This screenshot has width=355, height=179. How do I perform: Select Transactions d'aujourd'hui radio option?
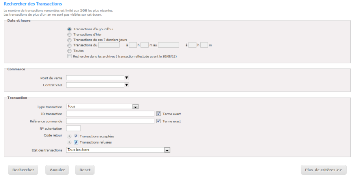click(69, 30)
